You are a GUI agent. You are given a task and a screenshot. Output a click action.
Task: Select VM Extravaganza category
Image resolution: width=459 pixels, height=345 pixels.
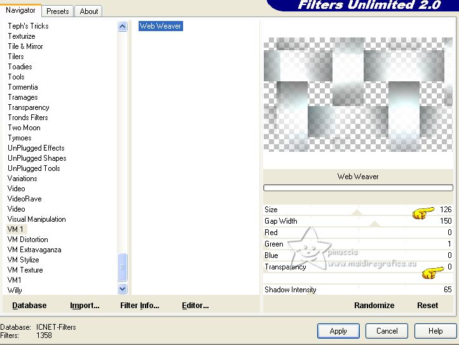pos(34,250)
